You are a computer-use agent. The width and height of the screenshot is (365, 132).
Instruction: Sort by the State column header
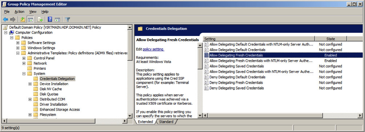coord(330,39)
